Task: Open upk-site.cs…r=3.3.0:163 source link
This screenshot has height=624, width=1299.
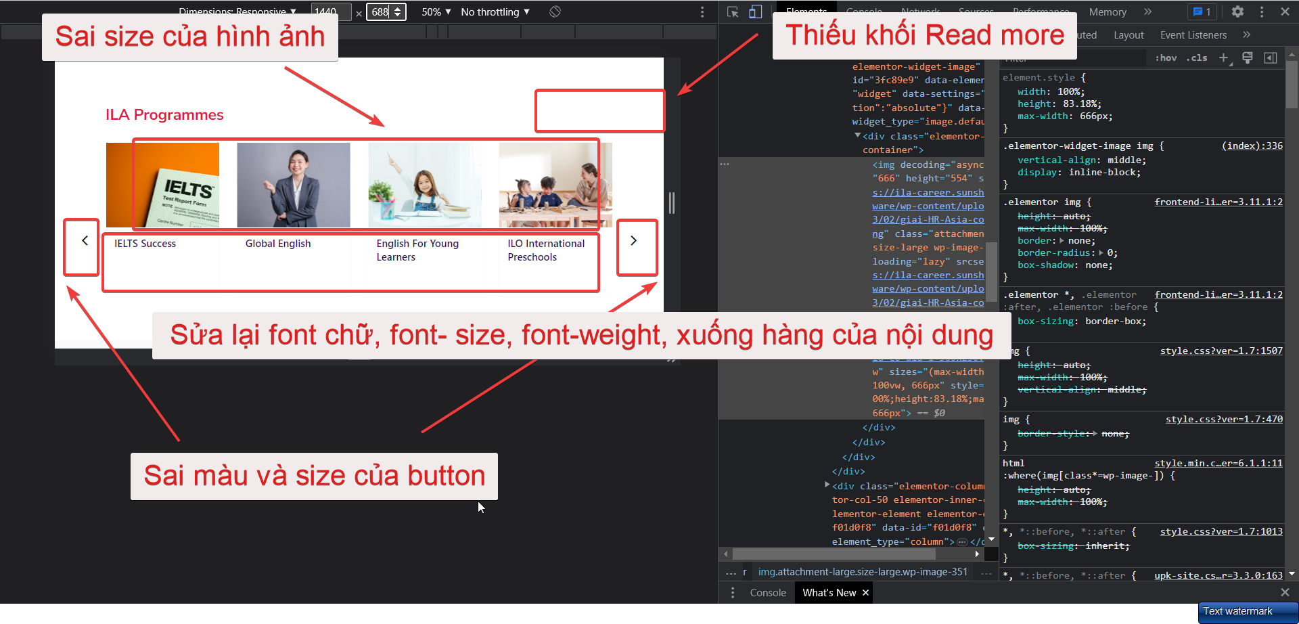Action: point(1218,575)
